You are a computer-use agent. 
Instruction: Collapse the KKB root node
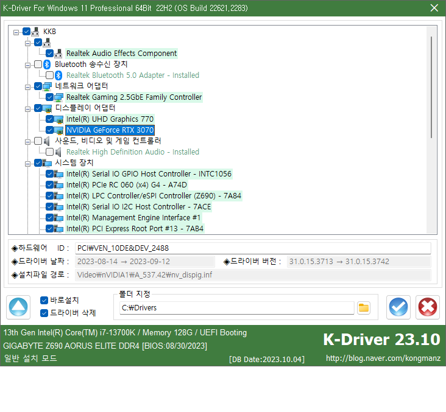click(x=16, y=32)
